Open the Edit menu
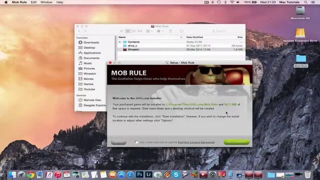320x180 pixels. 33,2
